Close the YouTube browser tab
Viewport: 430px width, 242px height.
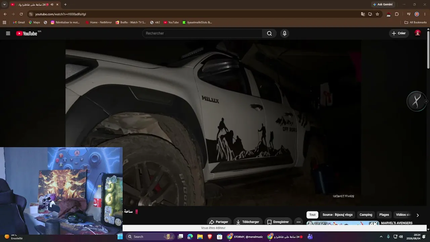[57, 5]
